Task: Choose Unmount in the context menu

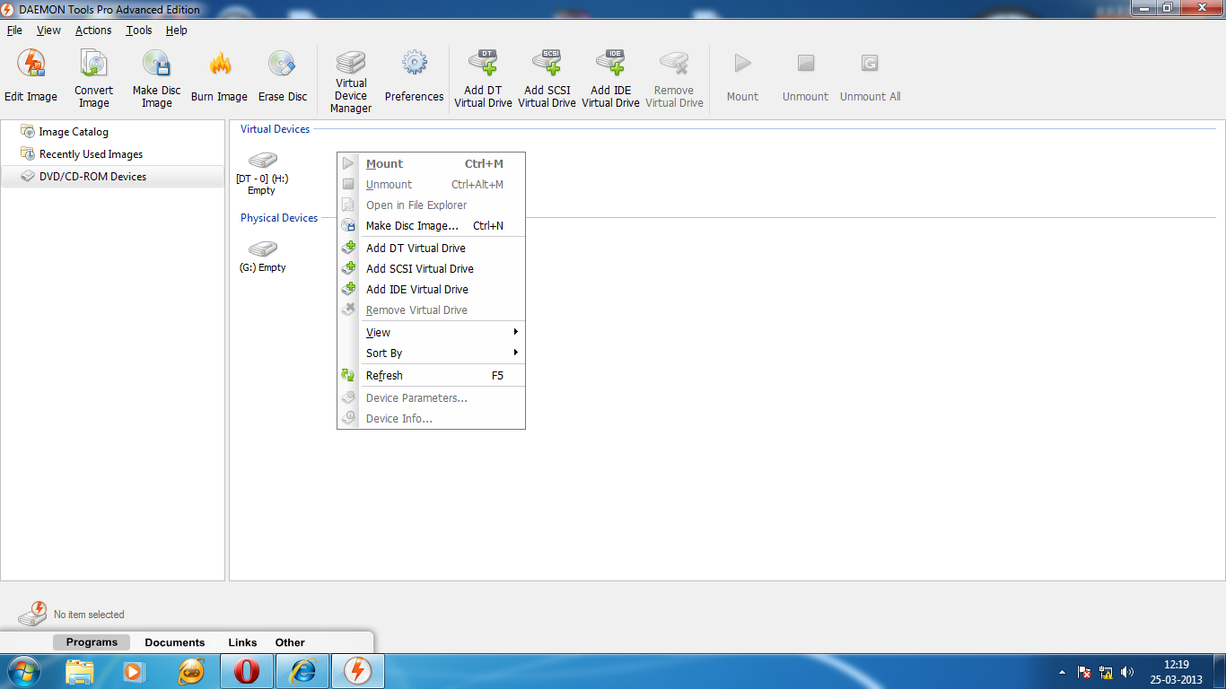Action: click(431, 184)
